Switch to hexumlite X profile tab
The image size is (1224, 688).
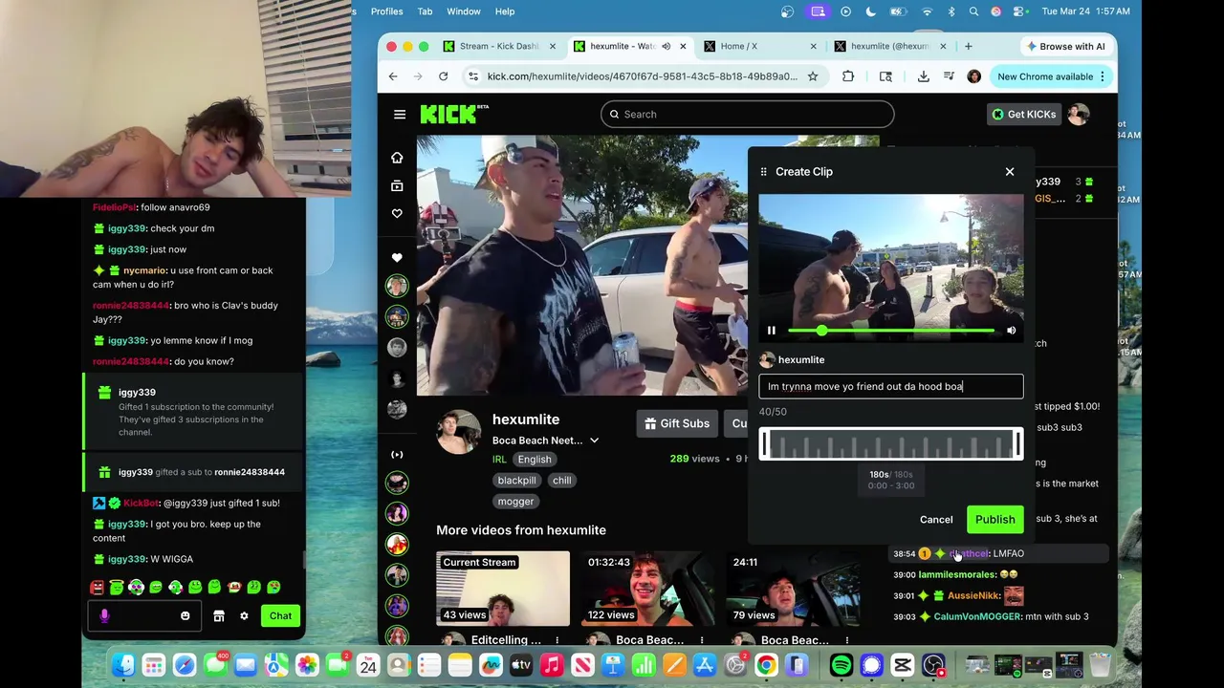point(889,46)
